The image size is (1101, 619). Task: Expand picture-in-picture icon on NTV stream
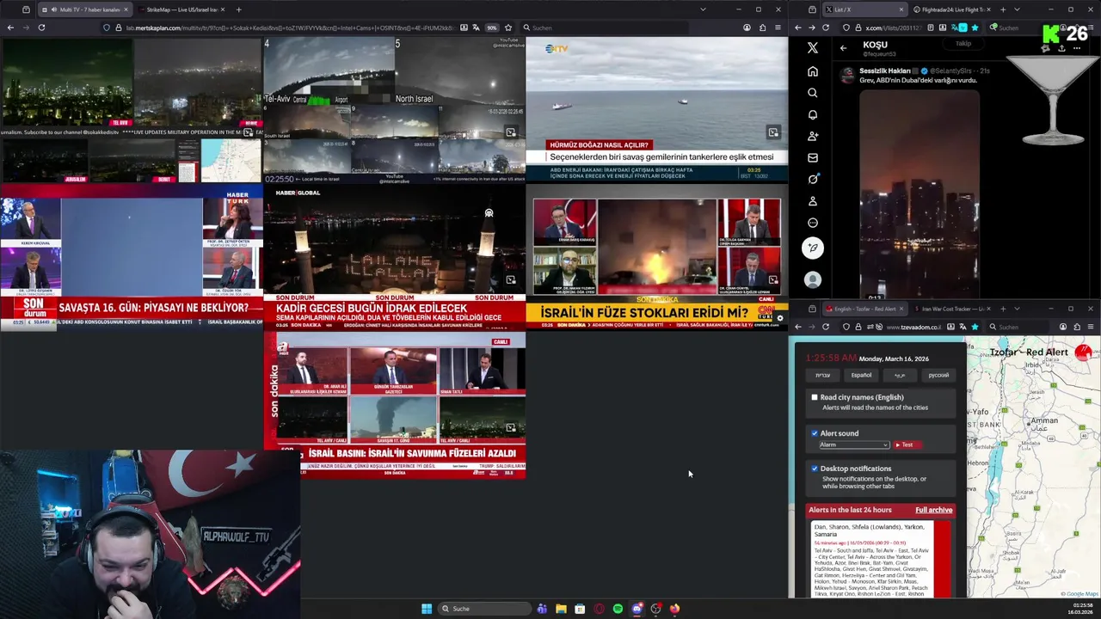tap(773, 132)
